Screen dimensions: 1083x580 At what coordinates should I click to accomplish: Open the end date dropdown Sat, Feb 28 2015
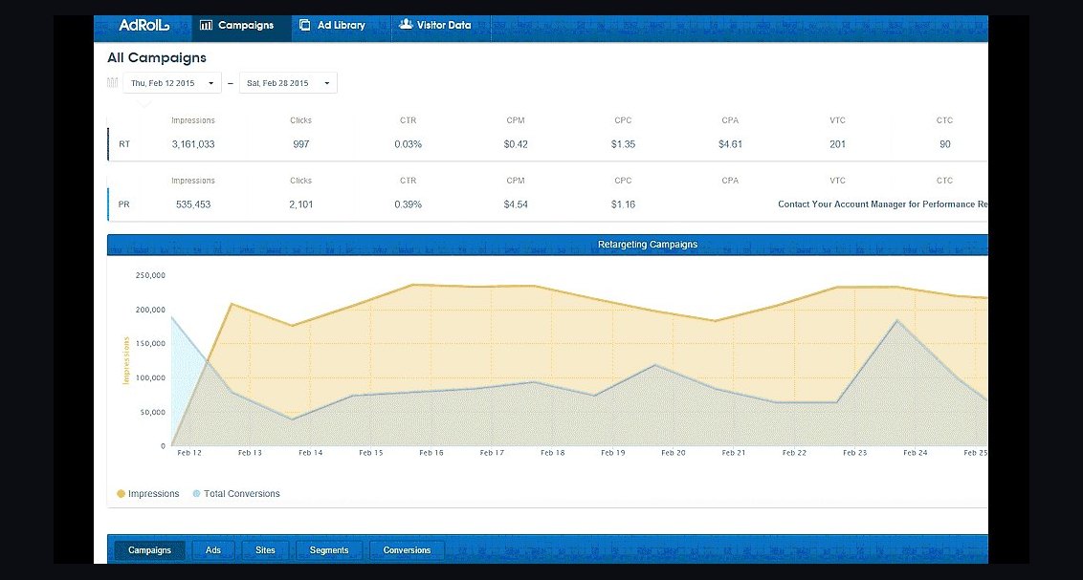pyautogui.click(x=288, y=83)
